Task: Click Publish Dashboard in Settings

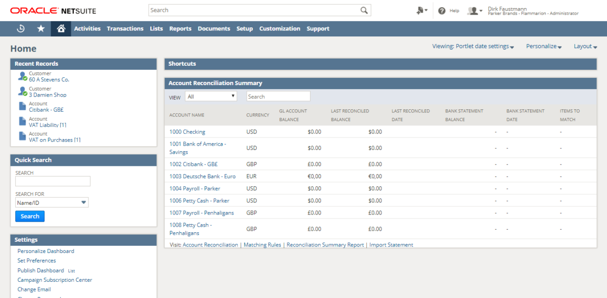Action: tap(41, 270)
